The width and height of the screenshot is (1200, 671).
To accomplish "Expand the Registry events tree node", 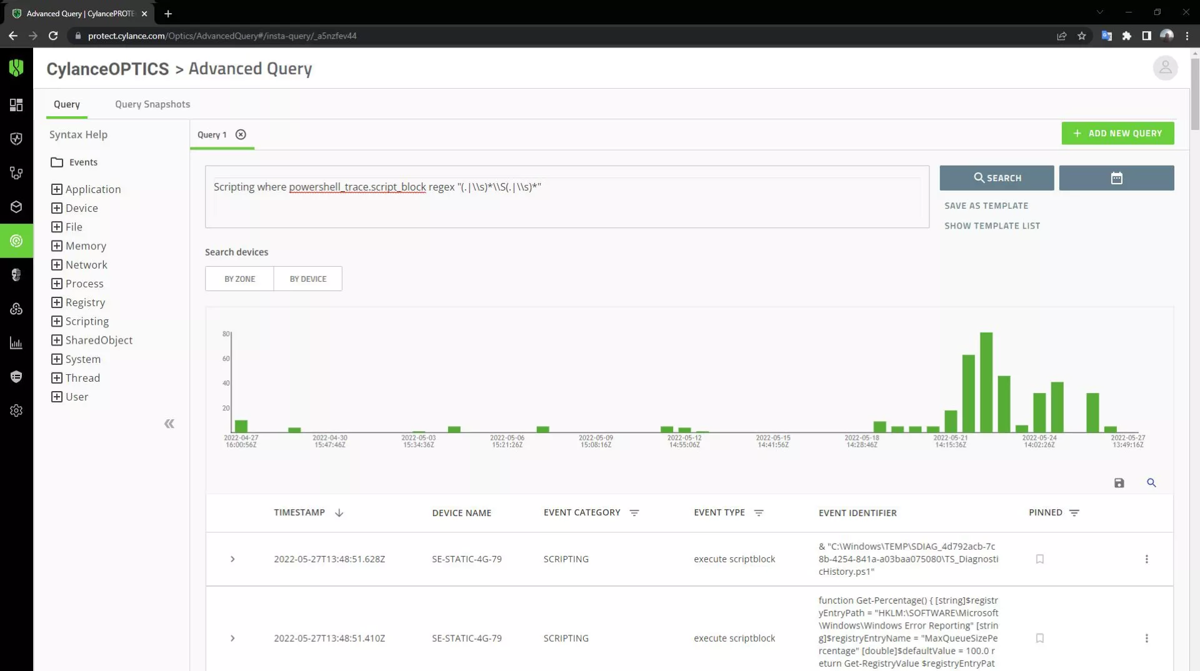I will click(x=57, y=302).
